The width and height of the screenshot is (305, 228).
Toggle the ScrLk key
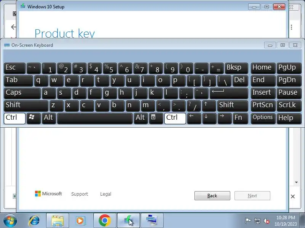[x=289, y=106]
